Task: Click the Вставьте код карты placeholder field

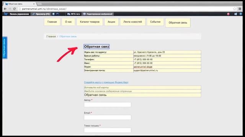Action: (x=142, y=88)
